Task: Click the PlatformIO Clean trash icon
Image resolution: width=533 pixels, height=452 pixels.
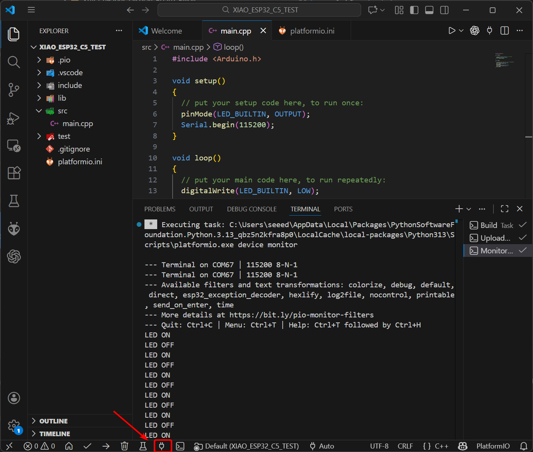Action: tap(124, 446)
